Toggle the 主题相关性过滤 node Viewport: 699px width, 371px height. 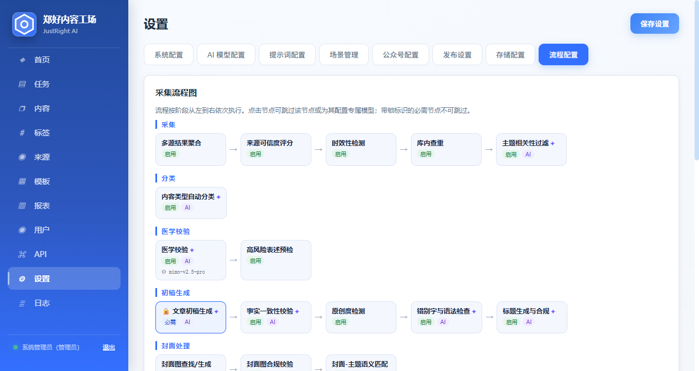[x=531, y=149]
